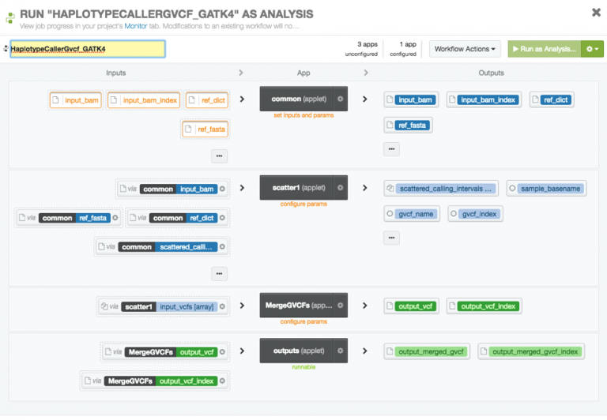Remove the common ref_dict linked input
Viewport: 607px width, 420px height.
[222, 217]
